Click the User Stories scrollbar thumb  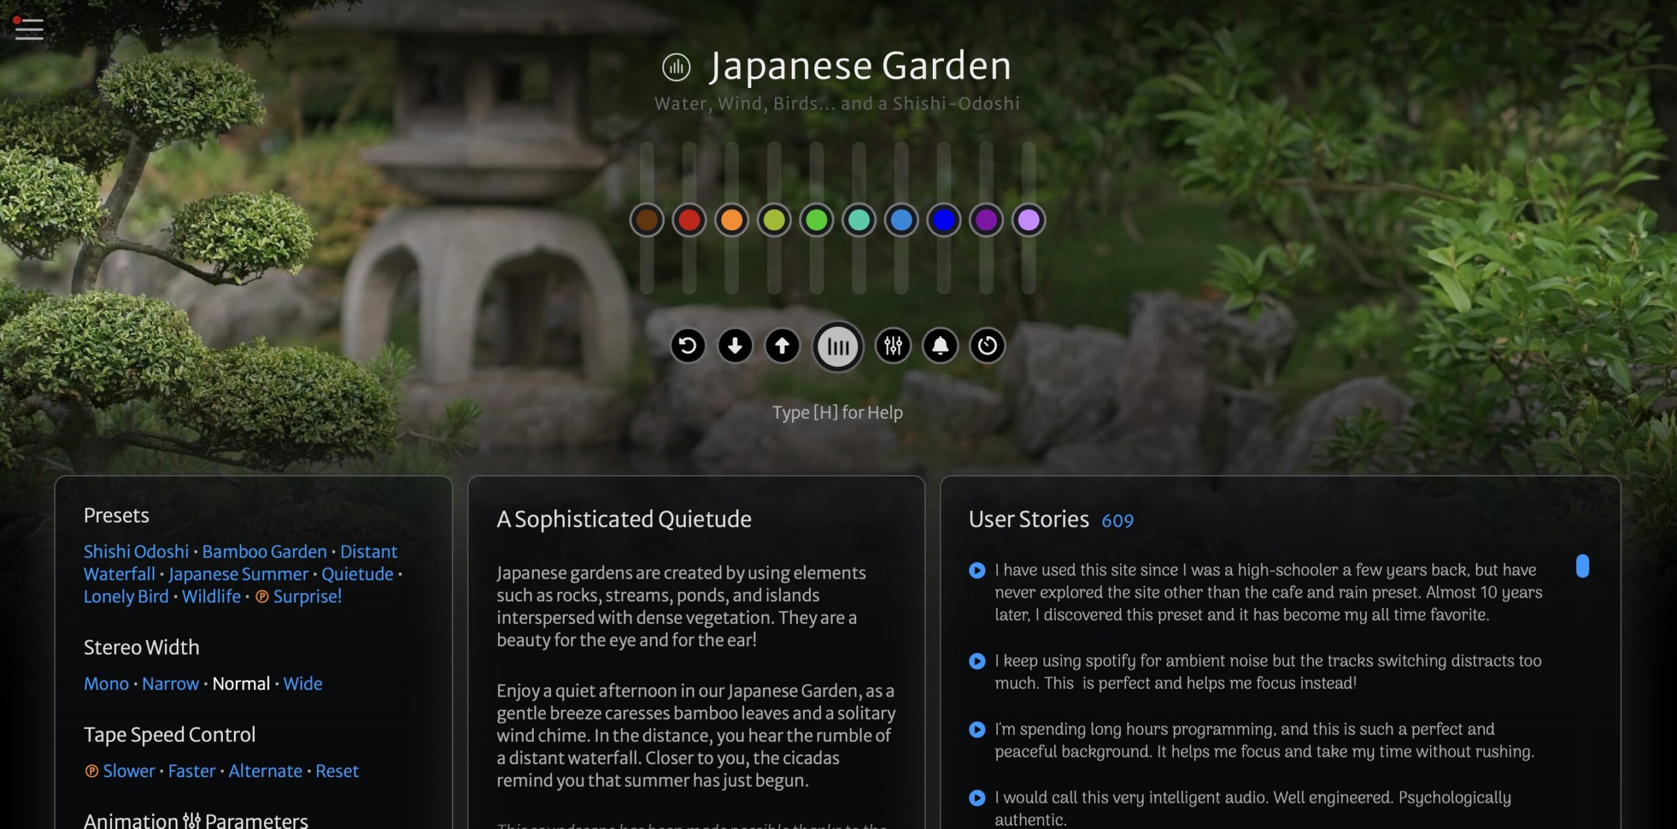[x=1583, y=566]
